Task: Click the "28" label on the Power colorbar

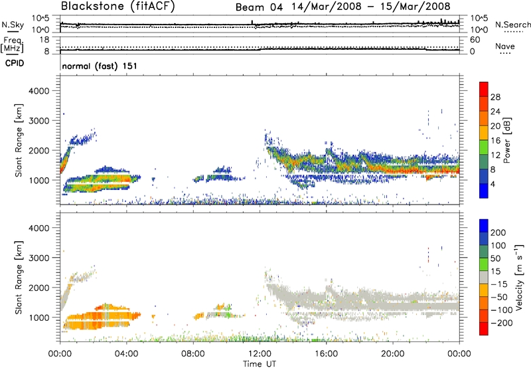Action: (495, 97)
